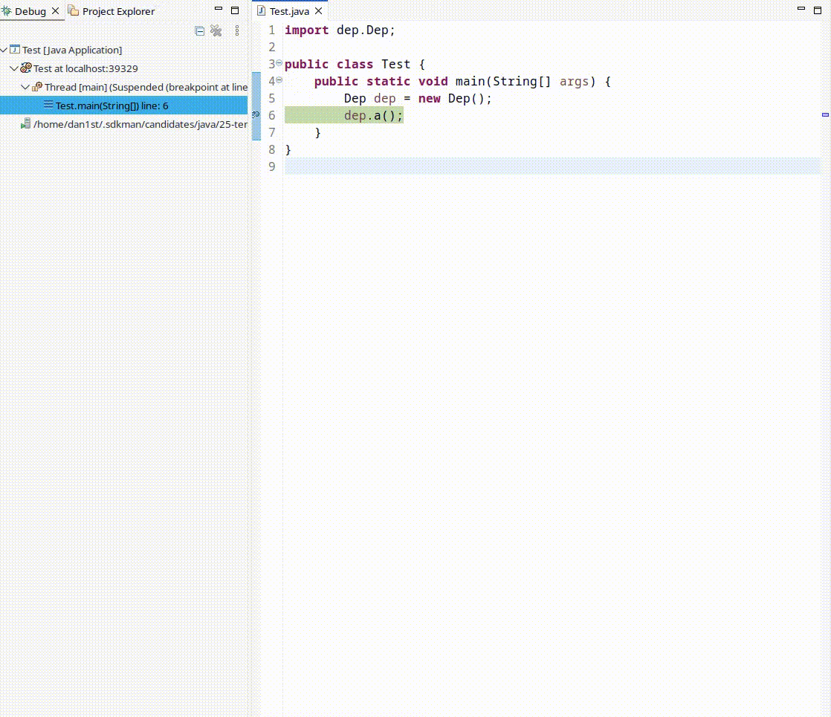
Task: Click empty line 9 in editor
Action: coord(552,166)
